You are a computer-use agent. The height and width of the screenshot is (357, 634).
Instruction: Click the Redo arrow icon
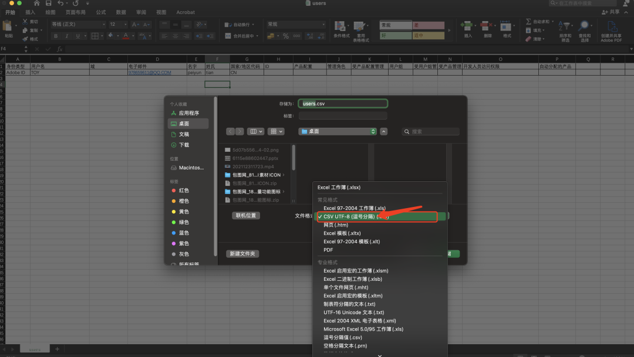[76, 4]
